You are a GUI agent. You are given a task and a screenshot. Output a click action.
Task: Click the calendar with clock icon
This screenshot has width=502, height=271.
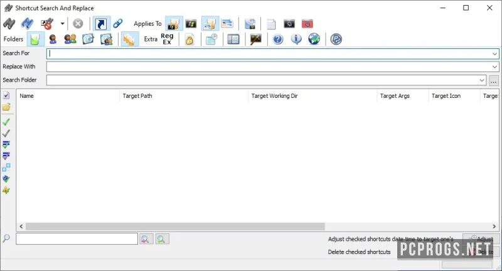[x=211, y=40]
